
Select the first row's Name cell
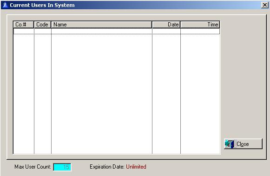click(102, 31)
